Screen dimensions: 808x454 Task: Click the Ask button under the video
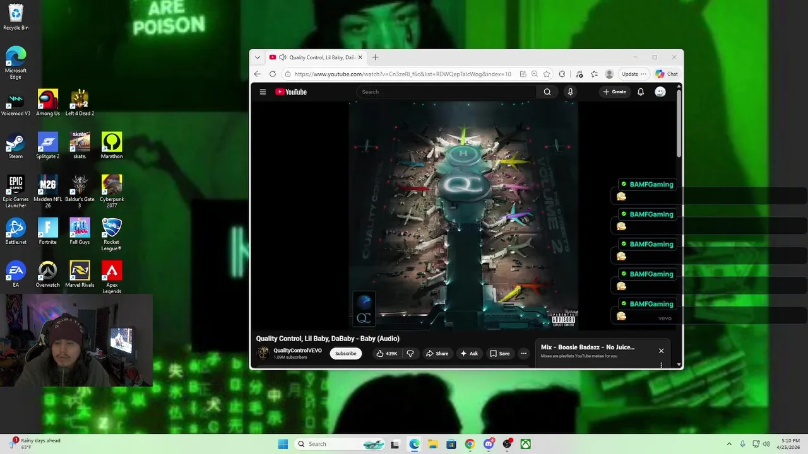(469, 354)
